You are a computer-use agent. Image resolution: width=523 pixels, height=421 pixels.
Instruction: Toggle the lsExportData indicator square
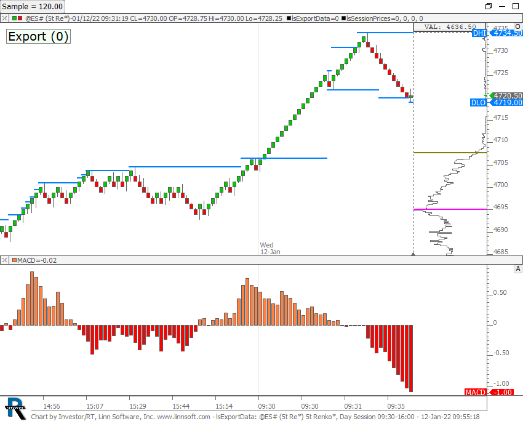289,18
